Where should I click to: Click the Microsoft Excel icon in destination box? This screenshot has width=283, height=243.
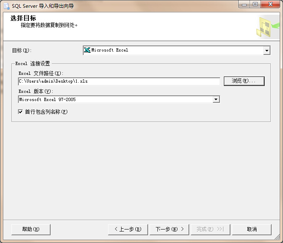coord(87,50)
